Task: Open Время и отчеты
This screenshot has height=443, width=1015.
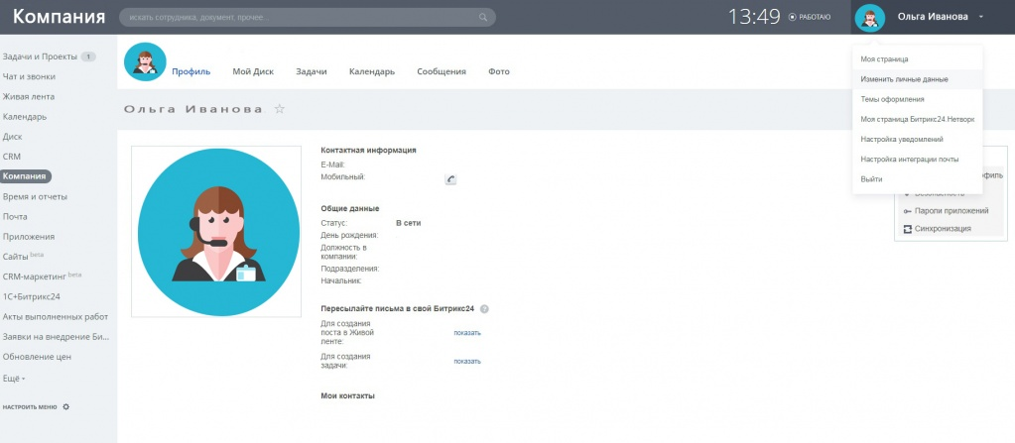Action: tap(35, 196)
